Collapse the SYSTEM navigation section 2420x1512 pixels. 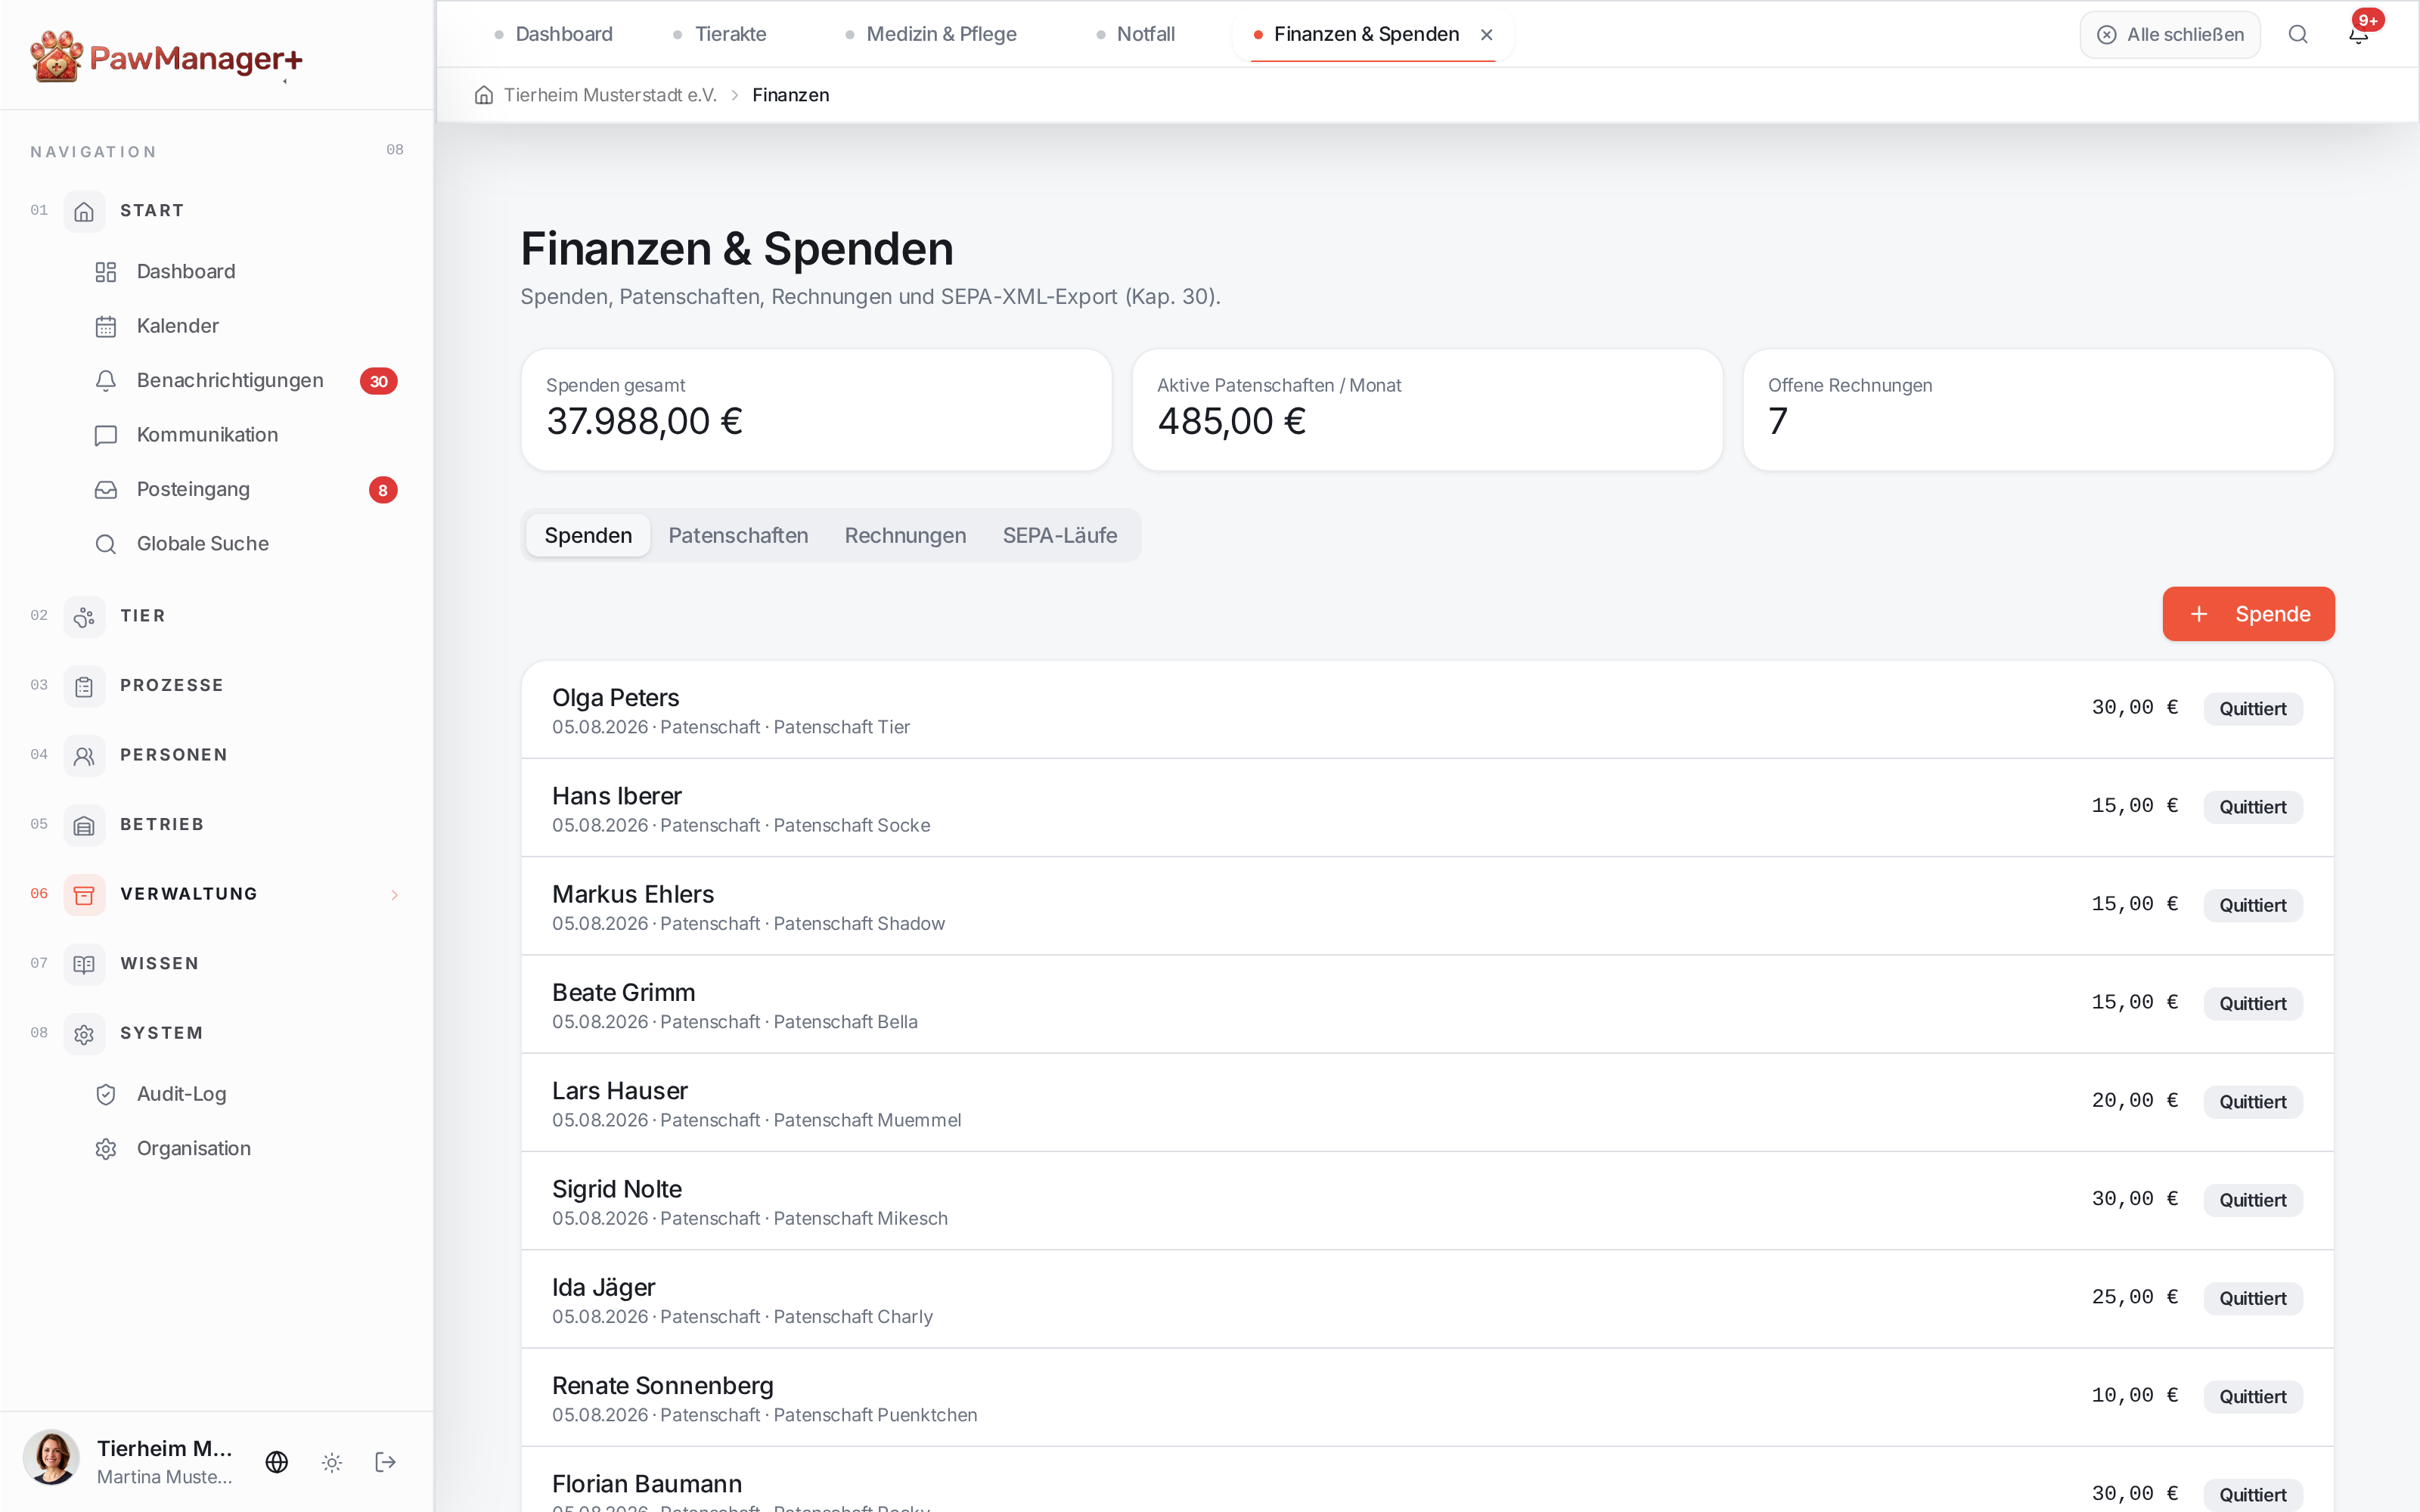(x=217, y=1033)
